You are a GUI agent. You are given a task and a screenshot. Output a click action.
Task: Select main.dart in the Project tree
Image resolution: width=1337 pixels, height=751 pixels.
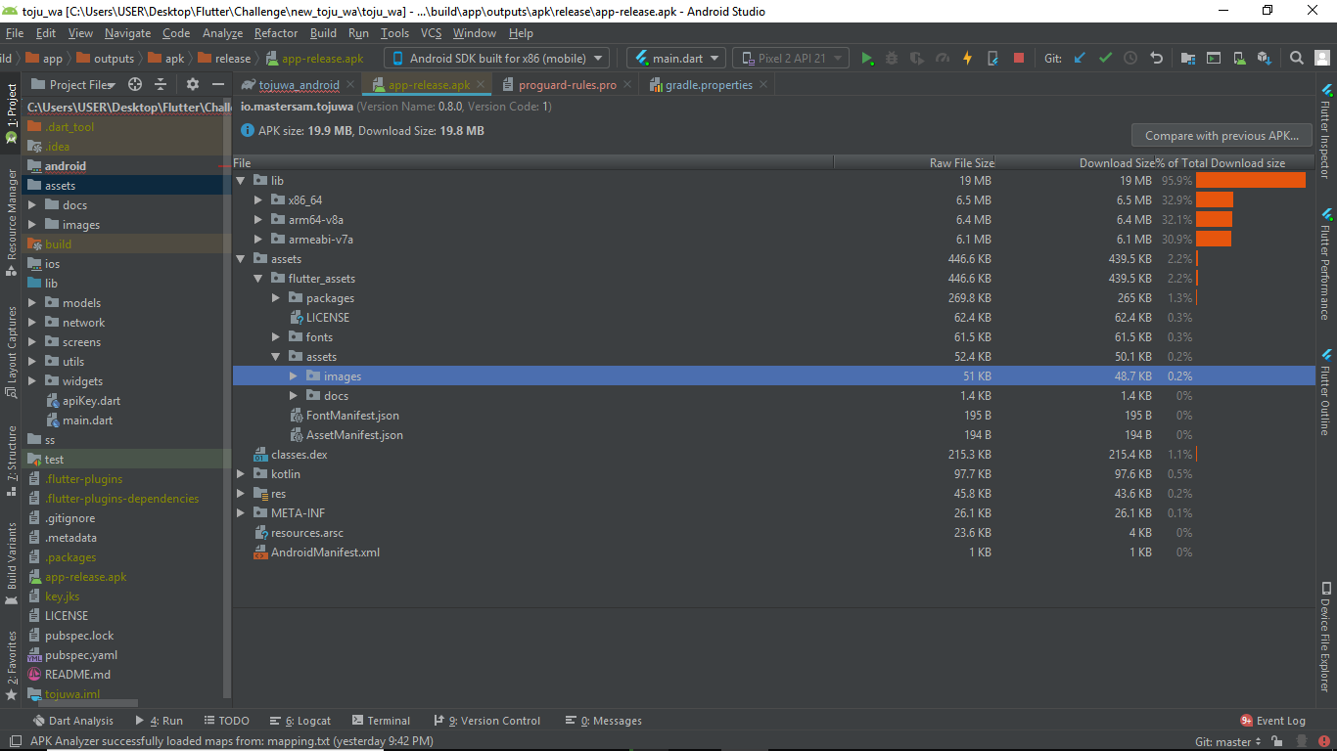(87, 420)
